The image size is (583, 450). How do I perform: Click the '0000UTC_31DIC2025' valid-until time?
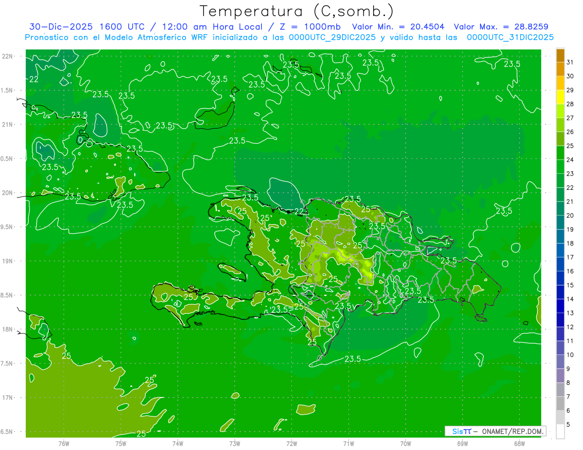click(511, 37)
